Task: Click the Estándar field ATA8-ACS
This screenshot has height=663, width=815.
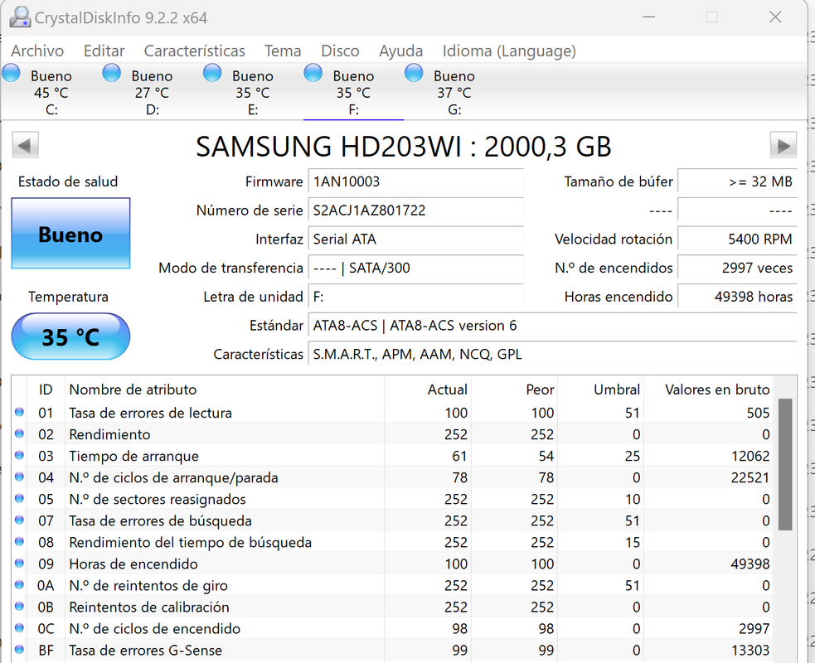Action: [552, 326]
